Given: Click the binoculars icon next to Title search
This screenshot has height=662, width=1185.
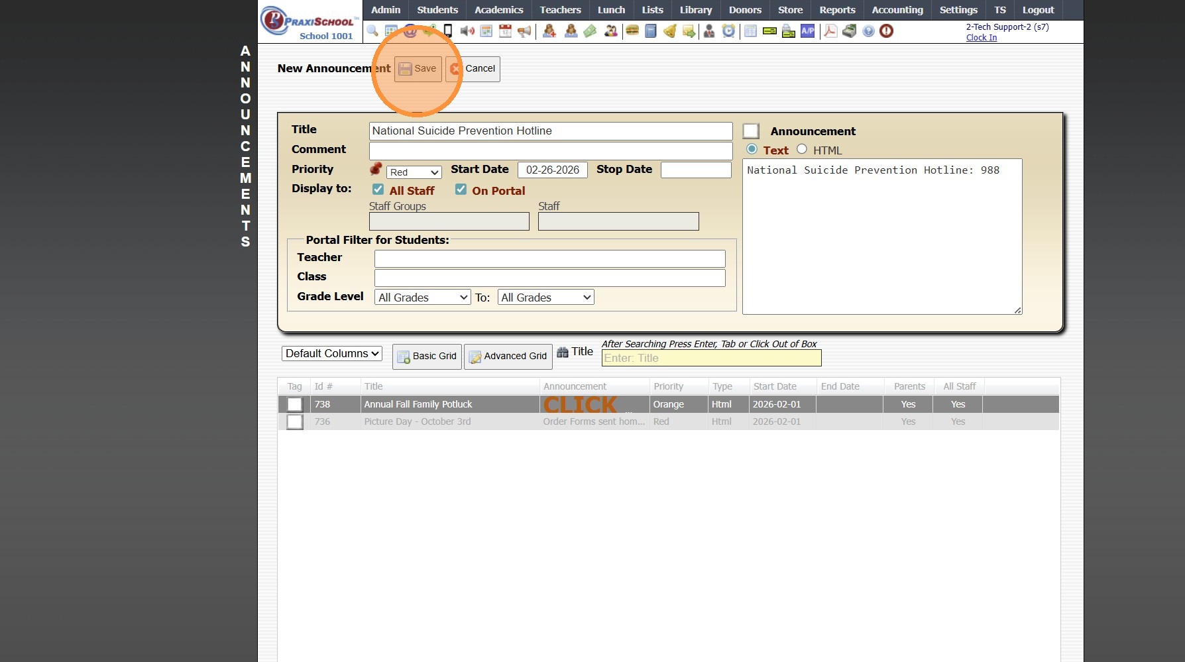Looking at the screenshot, I should (563, 353).
